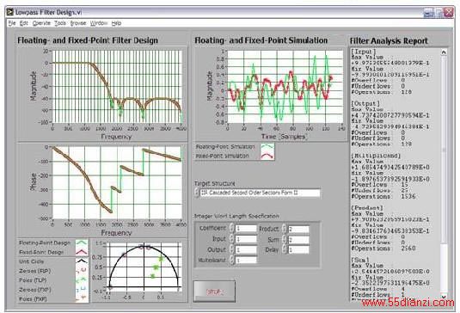Click the Zeroes (FLP) legend marker icon
The width and height of the screenshot is (460, 313).
pyautogui.click(x=82, y=271)
